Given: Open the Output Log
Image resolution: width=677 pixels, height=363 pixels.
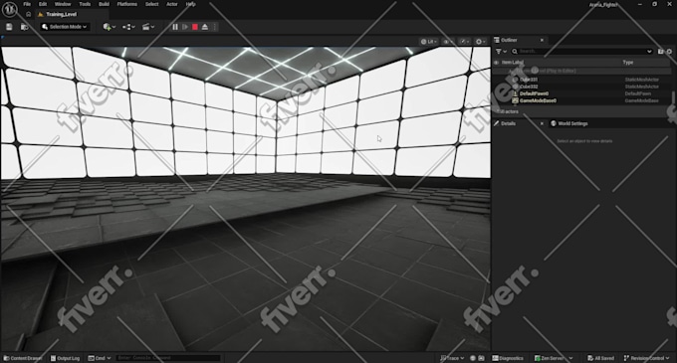Looking at the screenshot, I should tap(65, 358).
